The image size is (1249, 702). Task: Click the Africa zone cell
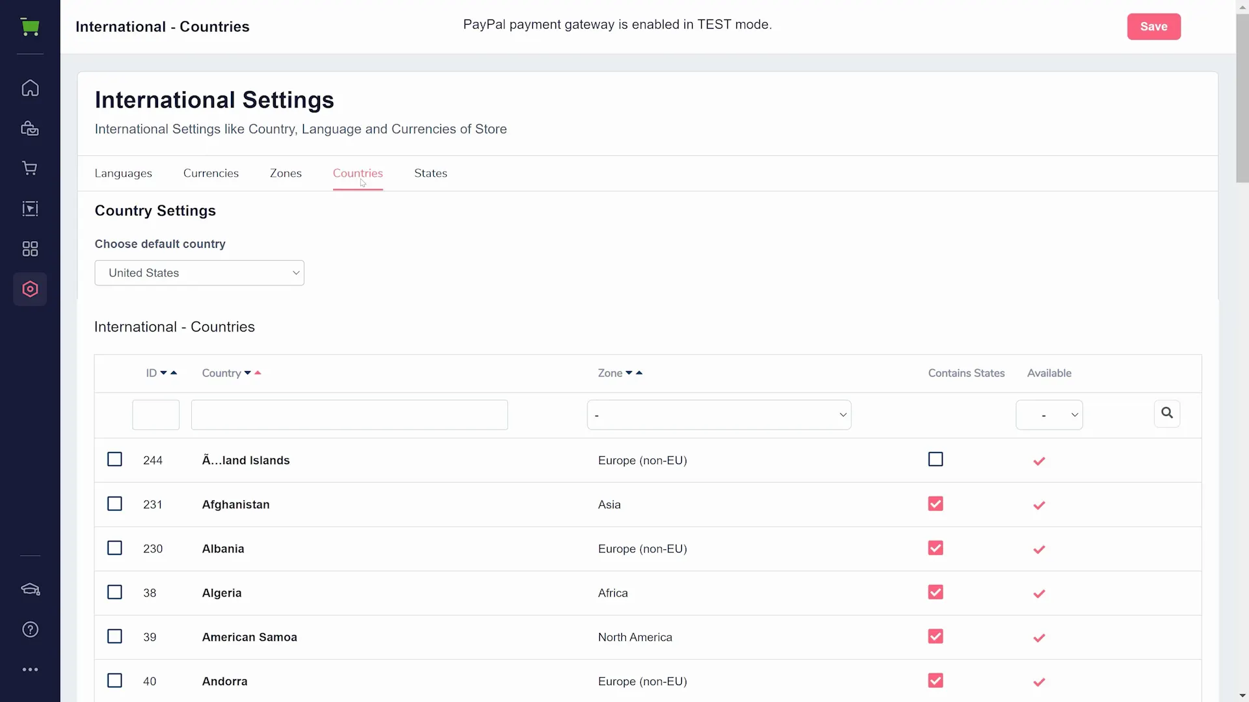(613, 593)
